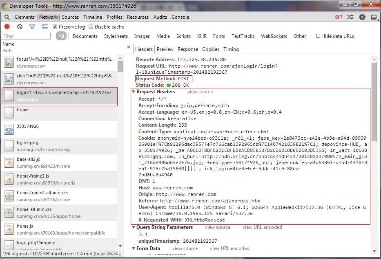
Task: Click the blank document icon of the home request
Action: (x=9, y=113)
